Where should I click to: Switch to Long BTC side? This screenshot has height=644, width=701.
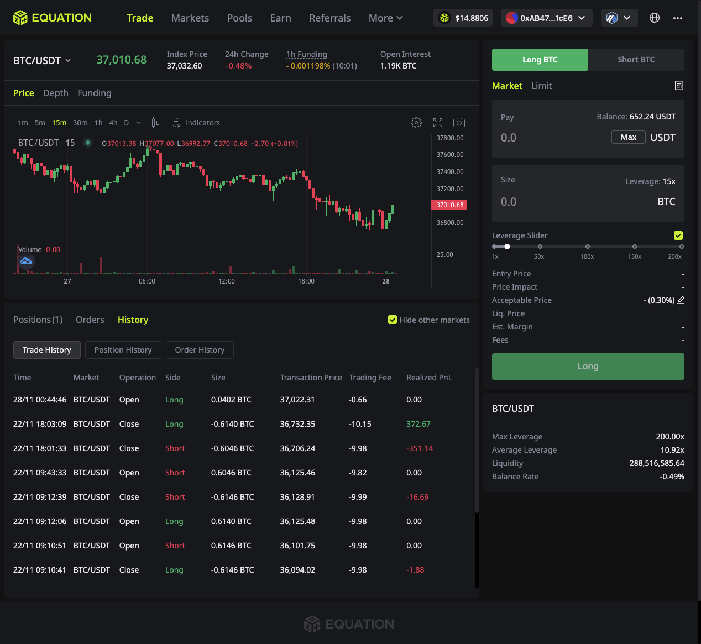540,60
